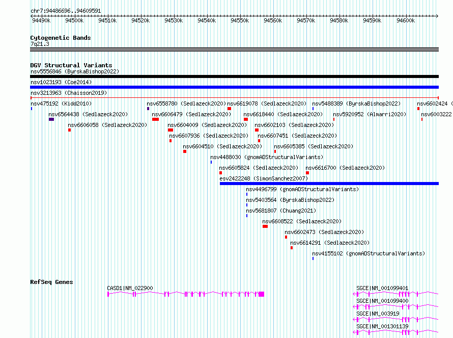Open the nsv6607451 (Sedlazeck2020) label
The width and height of the screenshot is (453, 338).
(297, 136)
